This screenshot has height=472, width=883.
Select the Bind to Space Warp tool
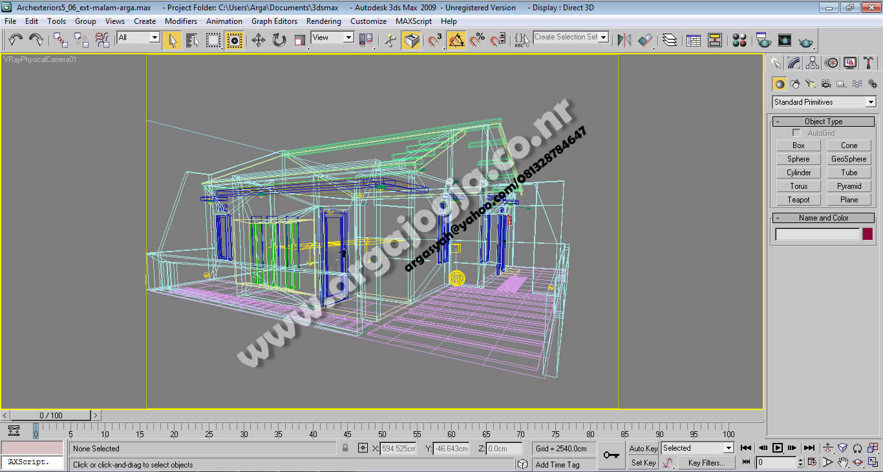click(102, 40)
